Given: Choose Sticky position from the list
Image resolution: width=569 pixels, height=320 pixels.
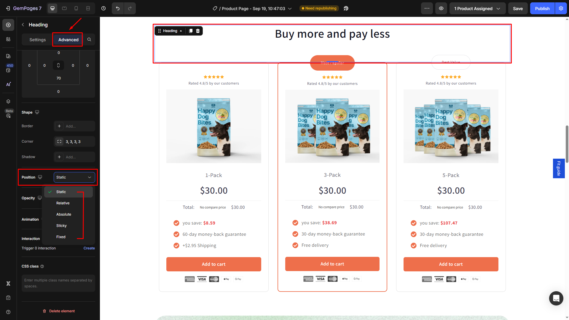Looking at the screenshot, I should 61,226.
